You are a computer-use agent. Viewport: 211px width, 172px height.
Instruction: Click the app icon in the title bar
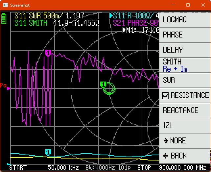tap(5, 5)
